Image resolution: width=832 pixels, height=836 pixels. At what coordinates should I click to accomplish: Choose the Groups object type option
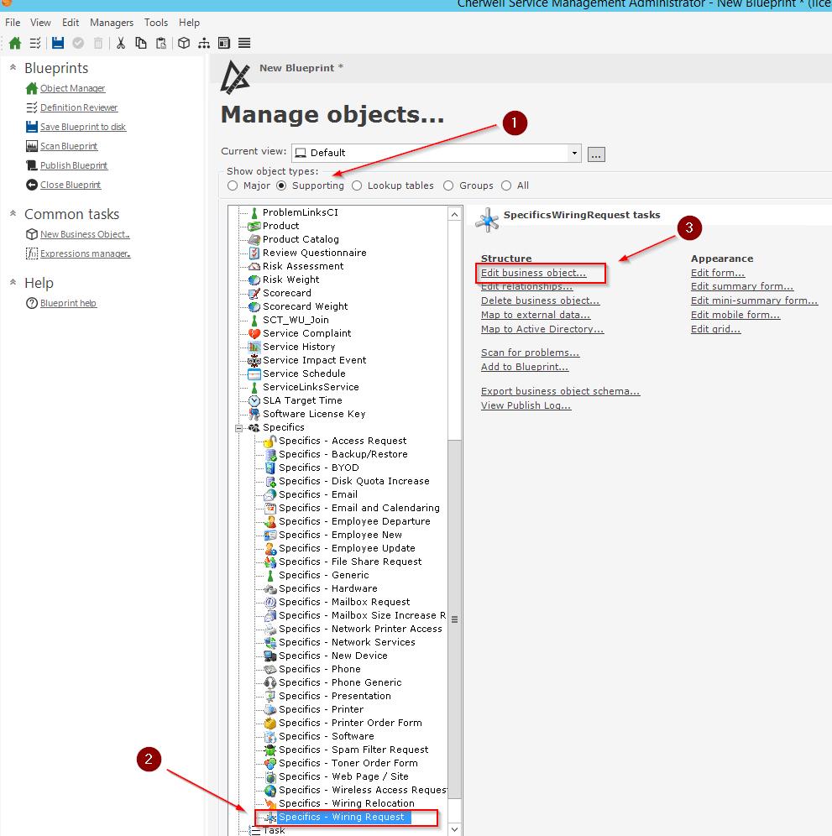click(x=448, y=185)
